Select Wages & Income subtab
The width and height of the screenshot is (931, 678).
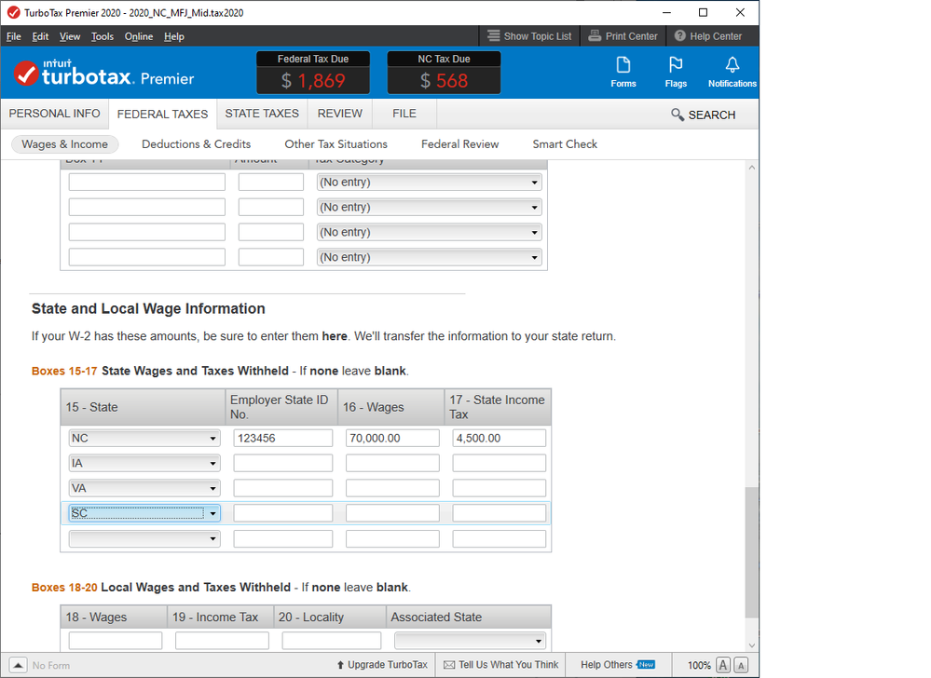click(64, 144)
